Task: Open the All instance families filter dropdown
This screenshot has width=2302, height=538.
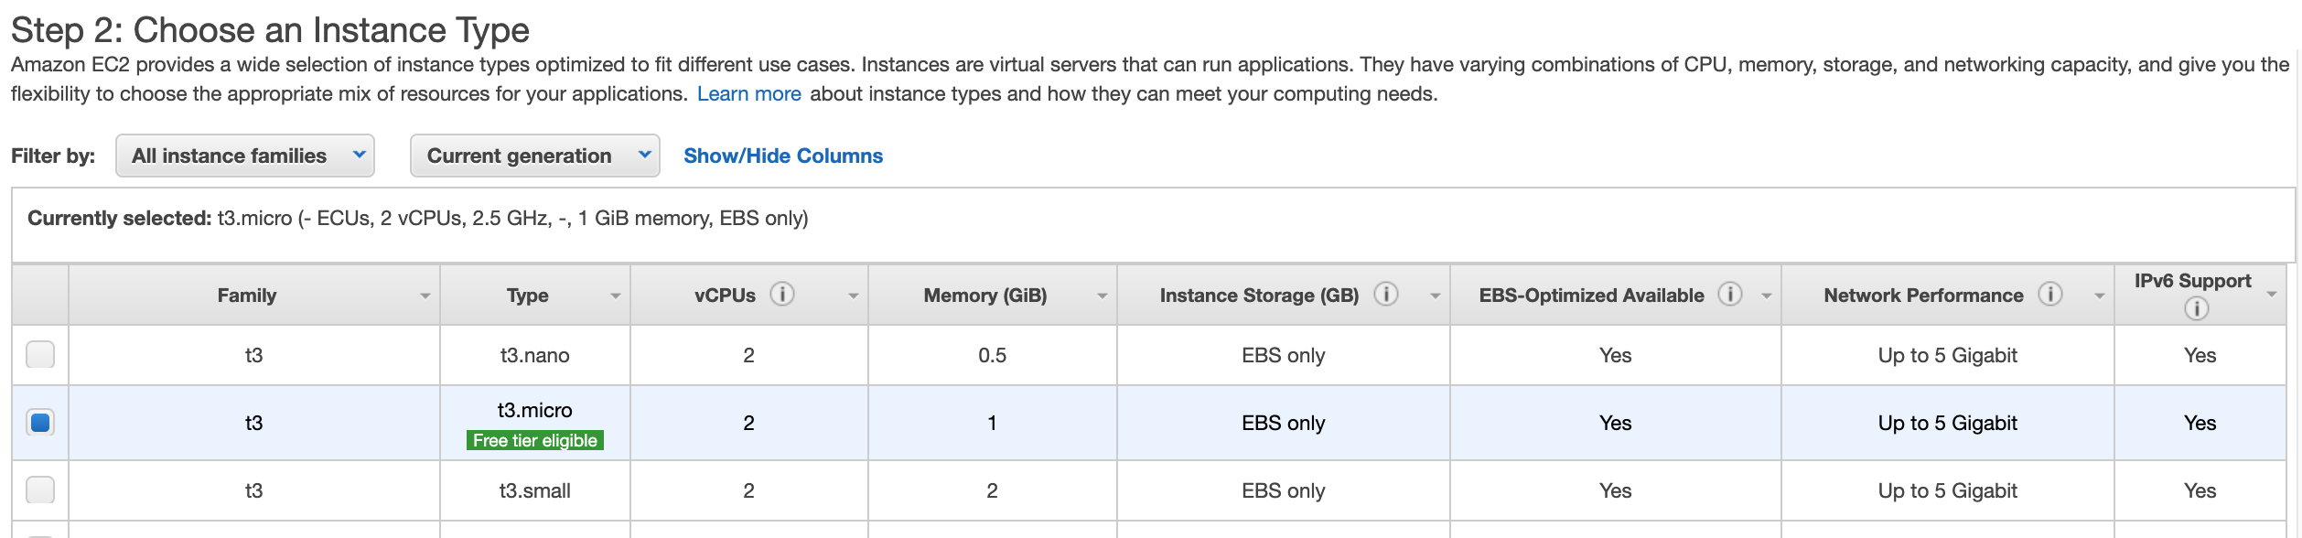Action: [x=245, y=156]
